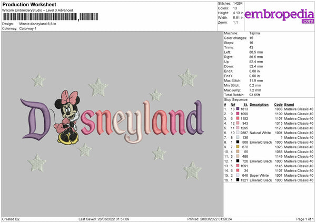Click the Description column header
Screen dimensions: 316x223
pos(259,105)
